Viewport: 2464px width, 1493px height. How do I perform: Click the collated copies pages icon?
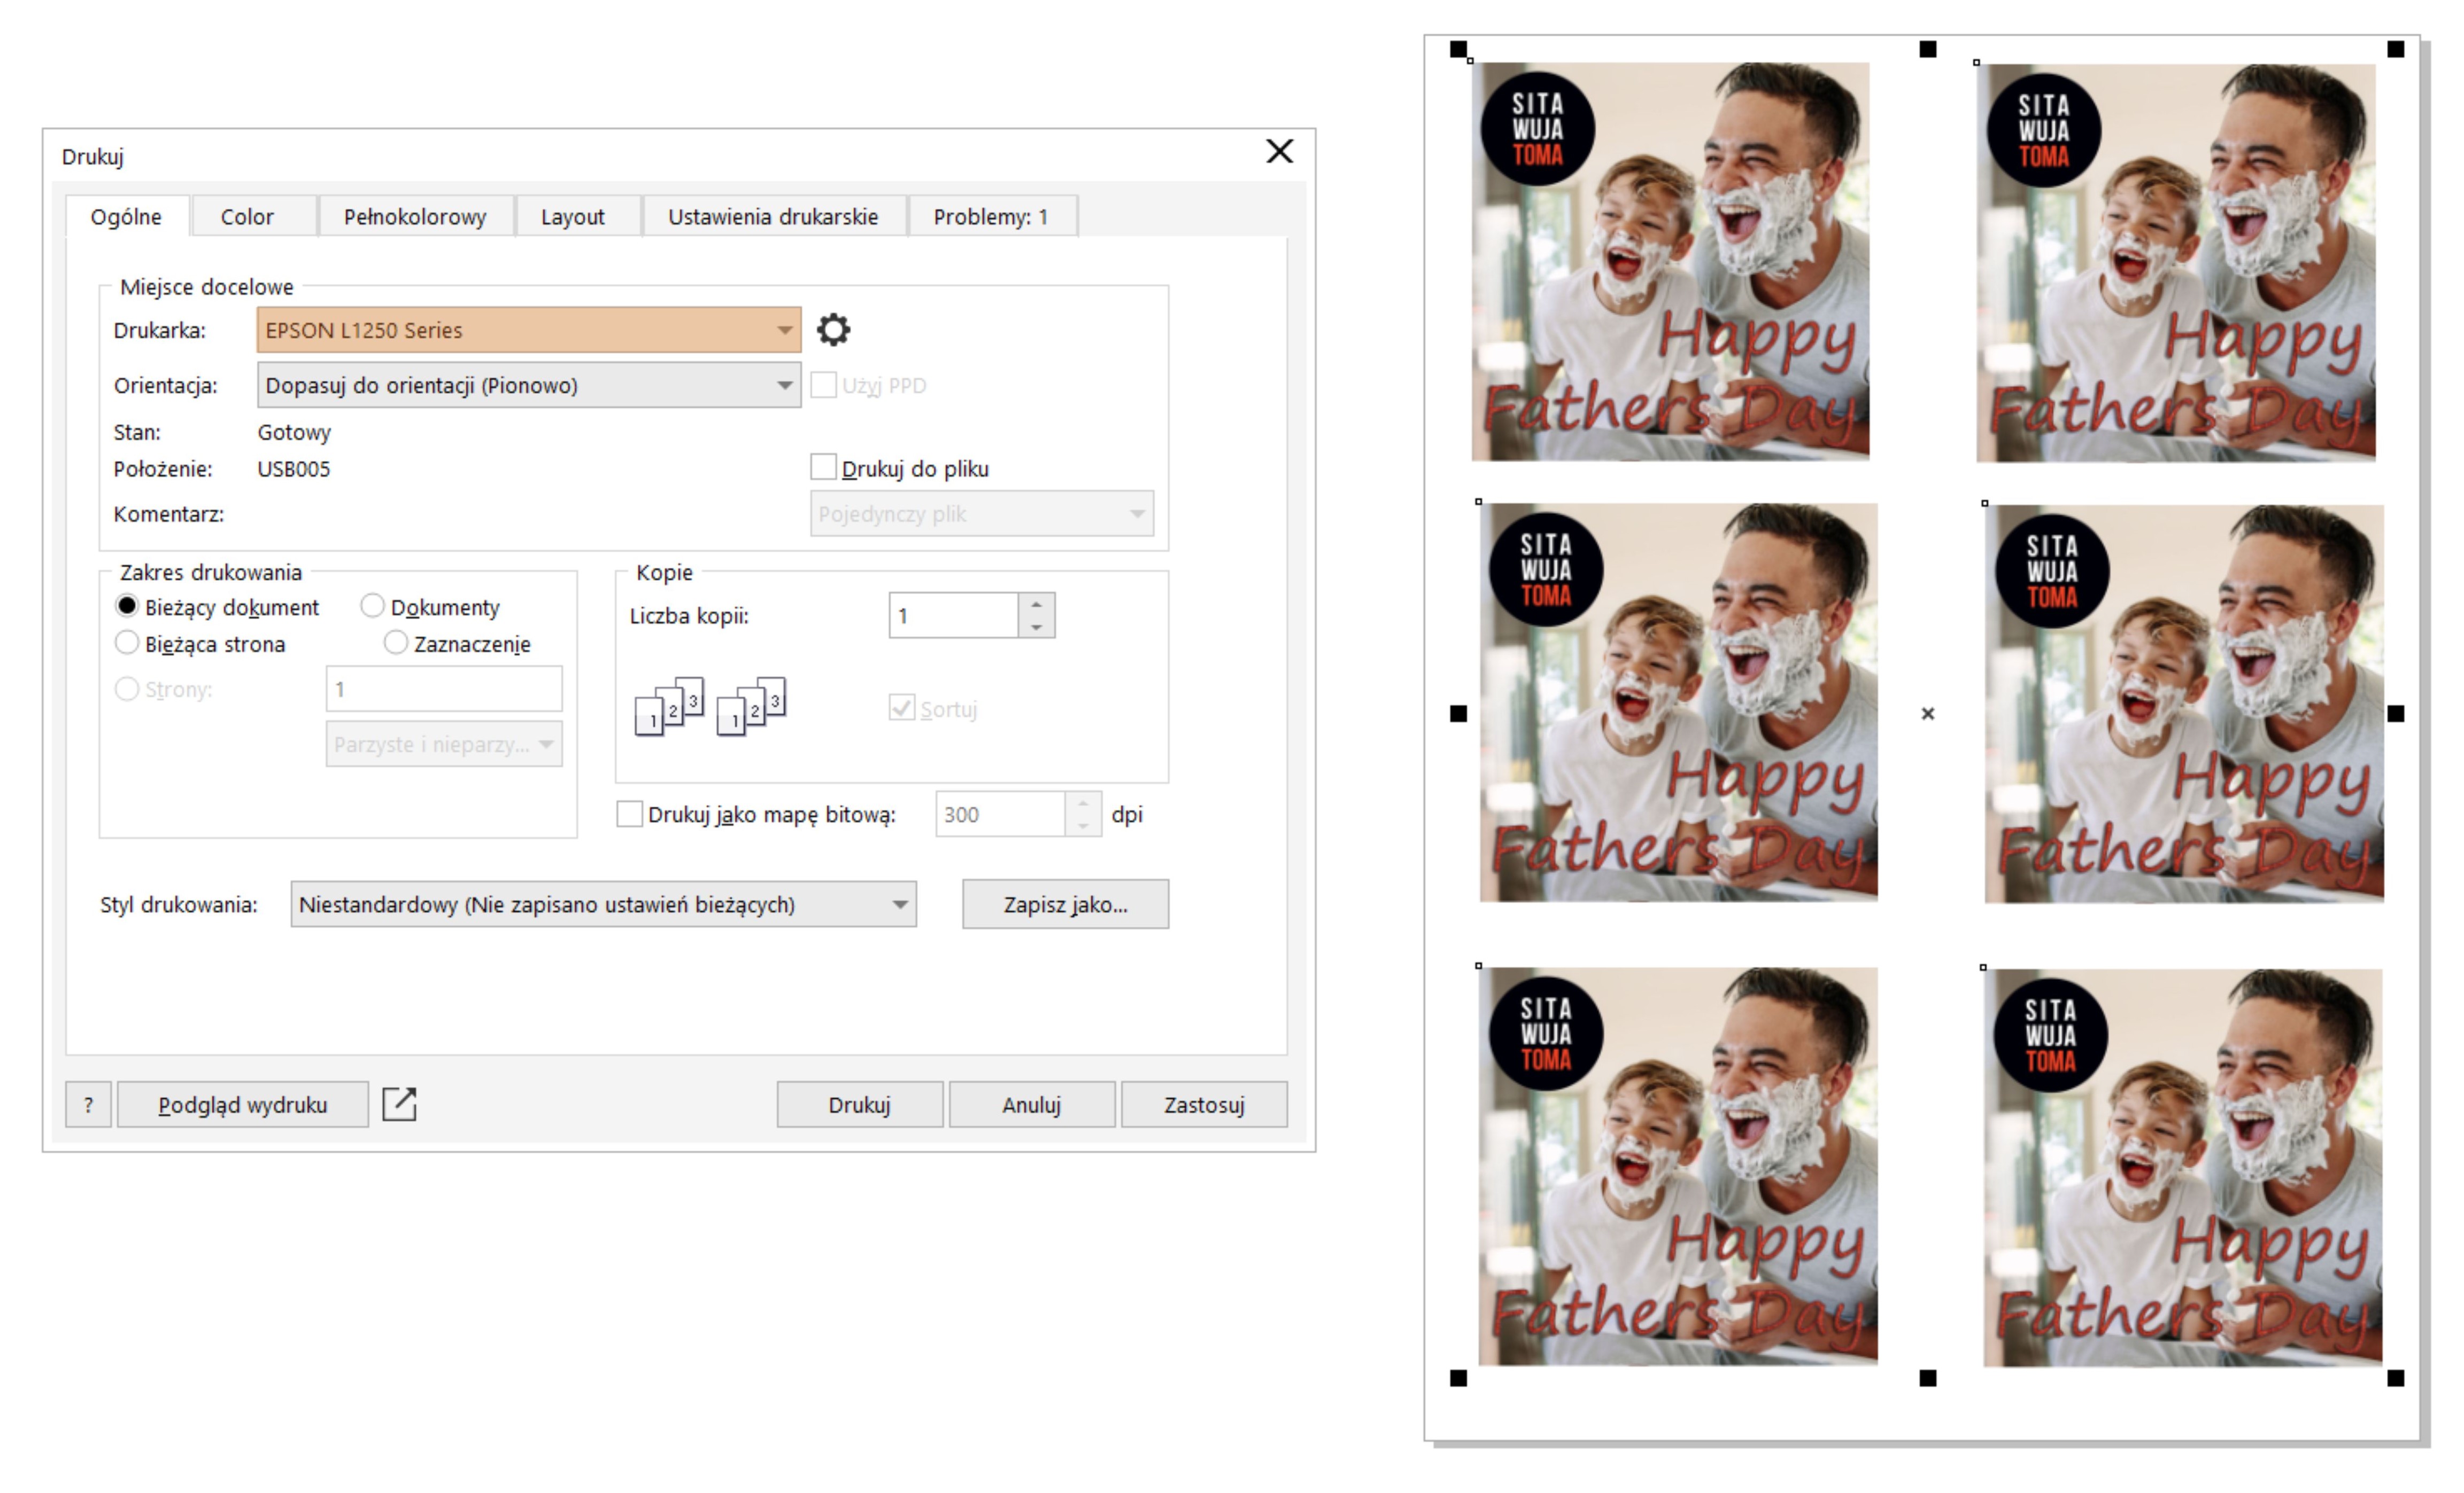click(x=669, y=707)
